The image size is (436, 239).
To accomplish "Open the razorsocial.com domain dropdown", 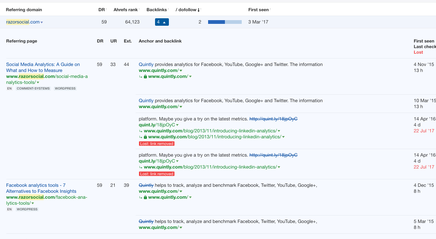I will [41, 22].
